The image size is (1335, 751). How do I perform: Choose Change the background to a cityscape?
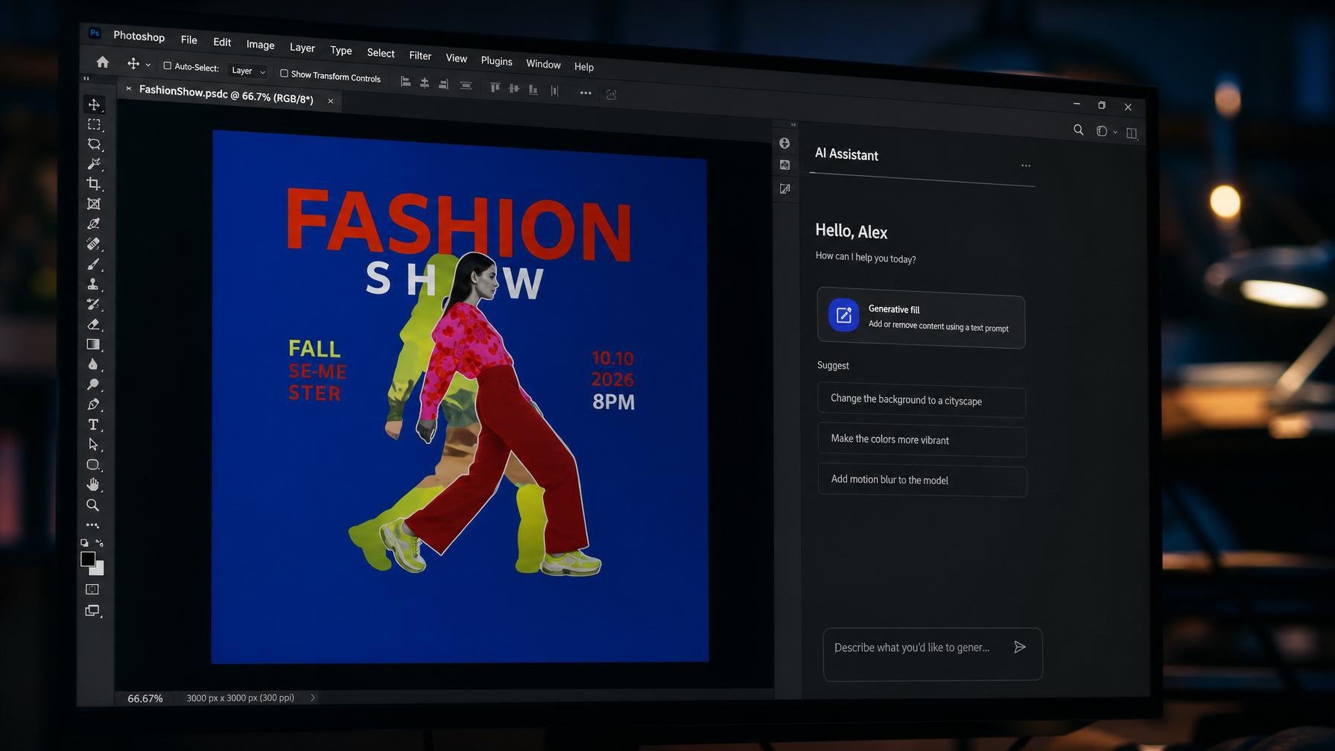(x=922, y=400)
